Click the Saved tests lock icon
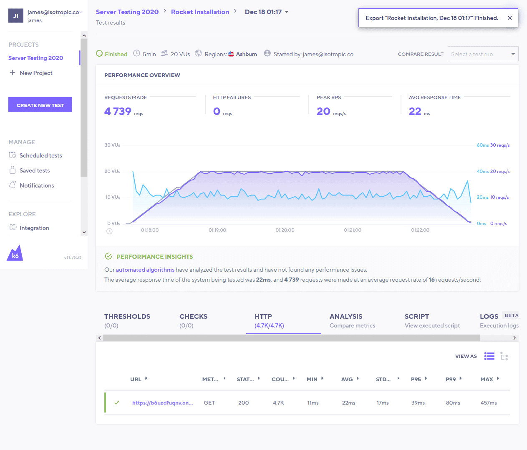This screenshot has height=450, width=527. point(13,170)
